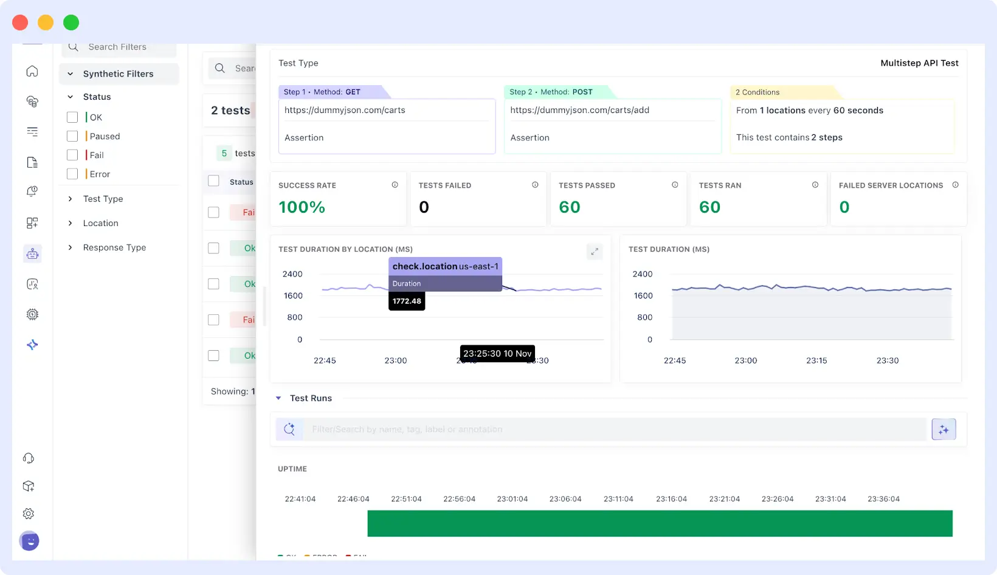Open the AI sparkle feature in sidebar

[32, 345]
